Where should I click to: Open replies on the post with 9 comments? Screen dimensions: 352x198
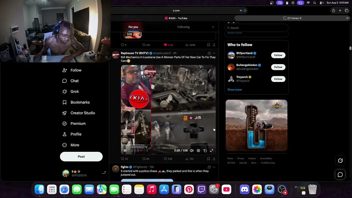(124, 45)
